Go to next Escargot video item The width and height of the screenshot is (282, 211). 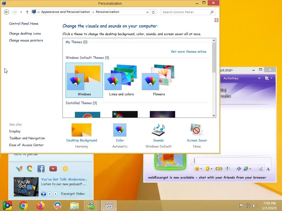click(56, 194)
